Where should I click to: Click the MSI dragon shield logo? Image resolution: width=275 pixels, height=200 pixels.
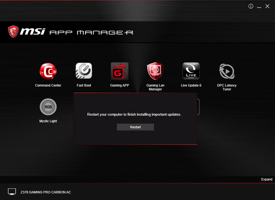coord(13,32)
